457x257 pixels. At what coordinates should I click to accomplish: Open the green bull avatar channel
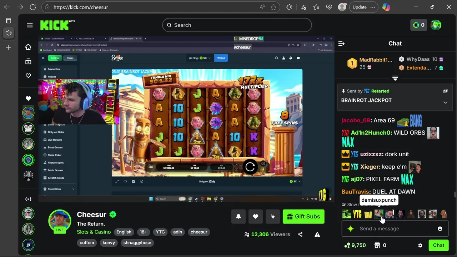pyautogui.click(x=28, y=160)
